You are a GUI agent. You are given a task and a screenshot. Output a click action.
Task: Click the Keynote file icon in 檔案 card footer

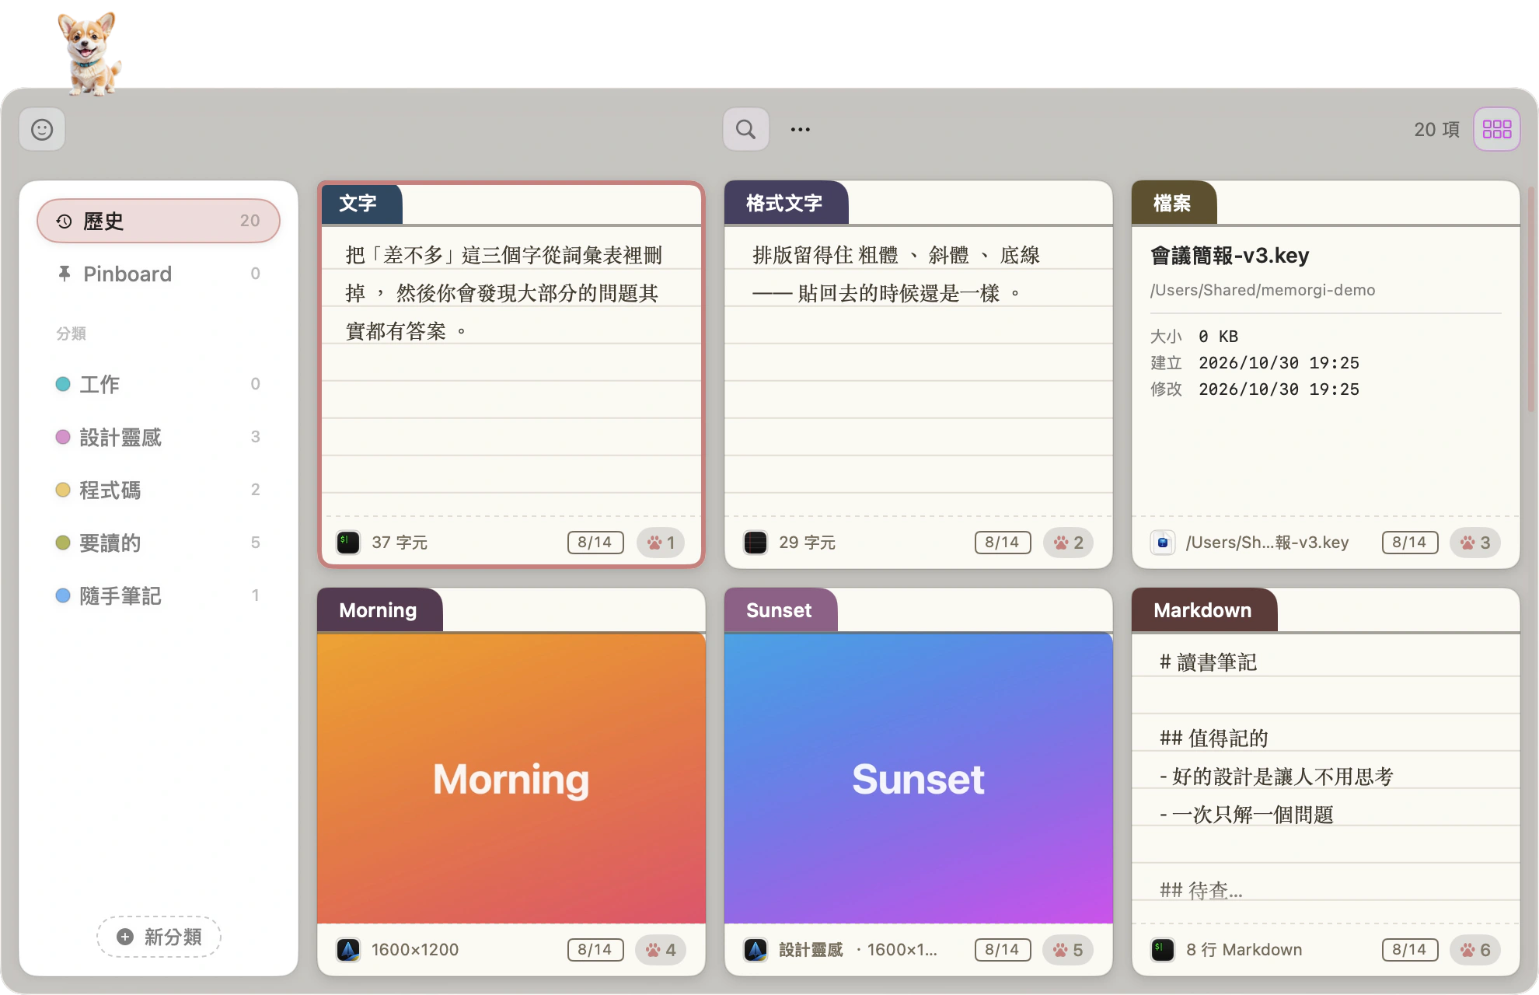tap(1163, 543)
